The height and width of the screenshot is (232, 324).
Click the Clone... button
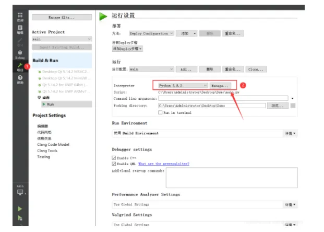(256, 69)
